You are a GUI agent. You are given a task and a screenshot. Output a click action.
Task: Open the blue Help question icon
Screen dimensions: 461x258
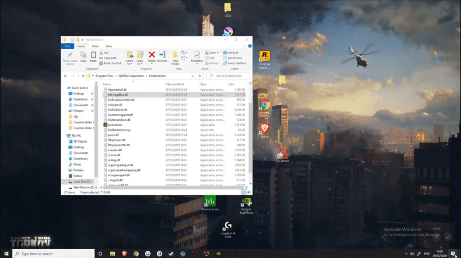249,46
